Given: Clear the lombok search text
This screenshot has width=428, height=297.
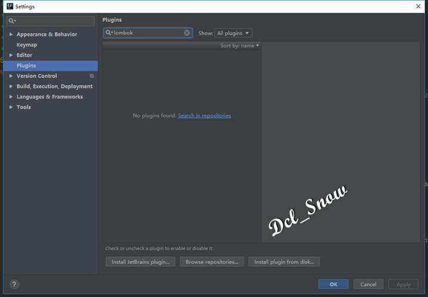Looking at the screenshot, I should [187, 33].
